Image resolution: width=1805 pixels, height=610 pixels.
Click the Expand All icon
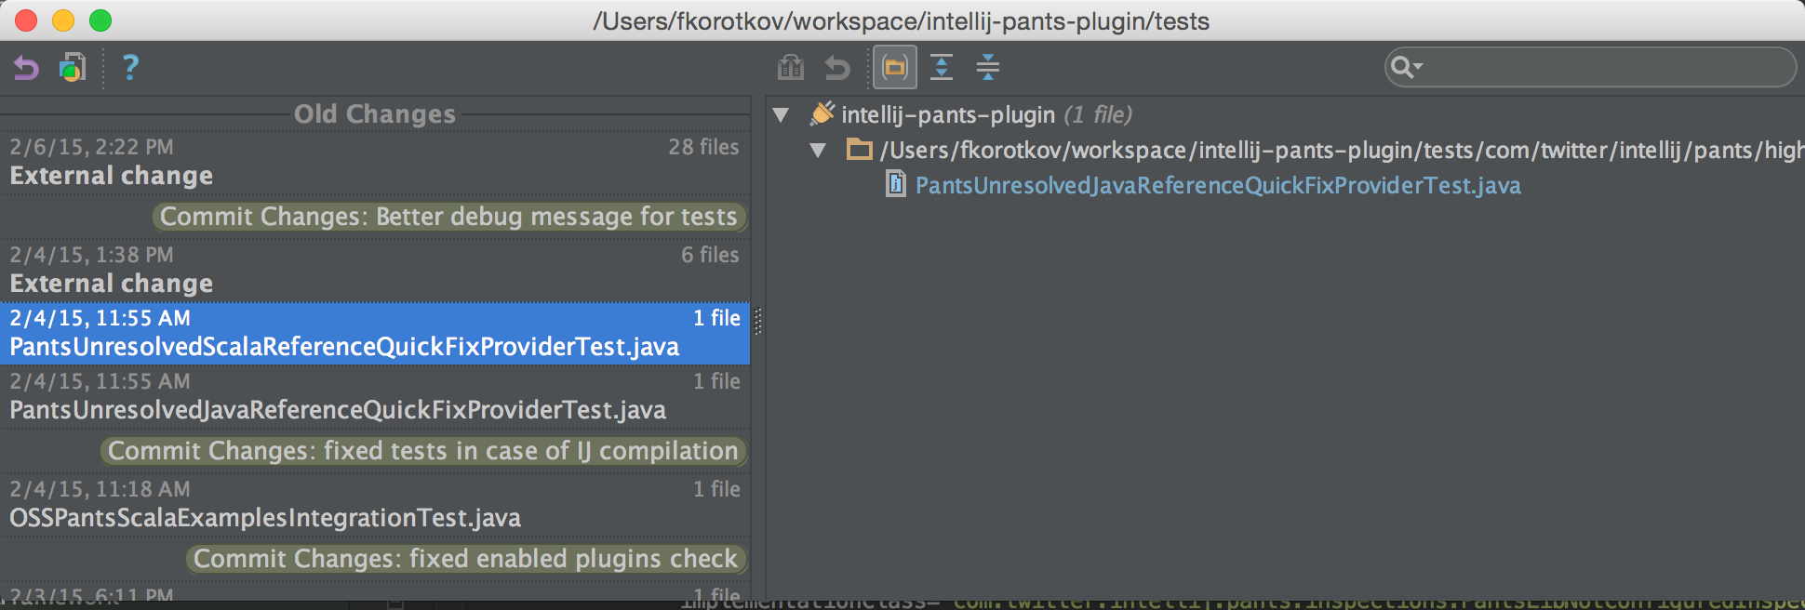click(942, 67)
